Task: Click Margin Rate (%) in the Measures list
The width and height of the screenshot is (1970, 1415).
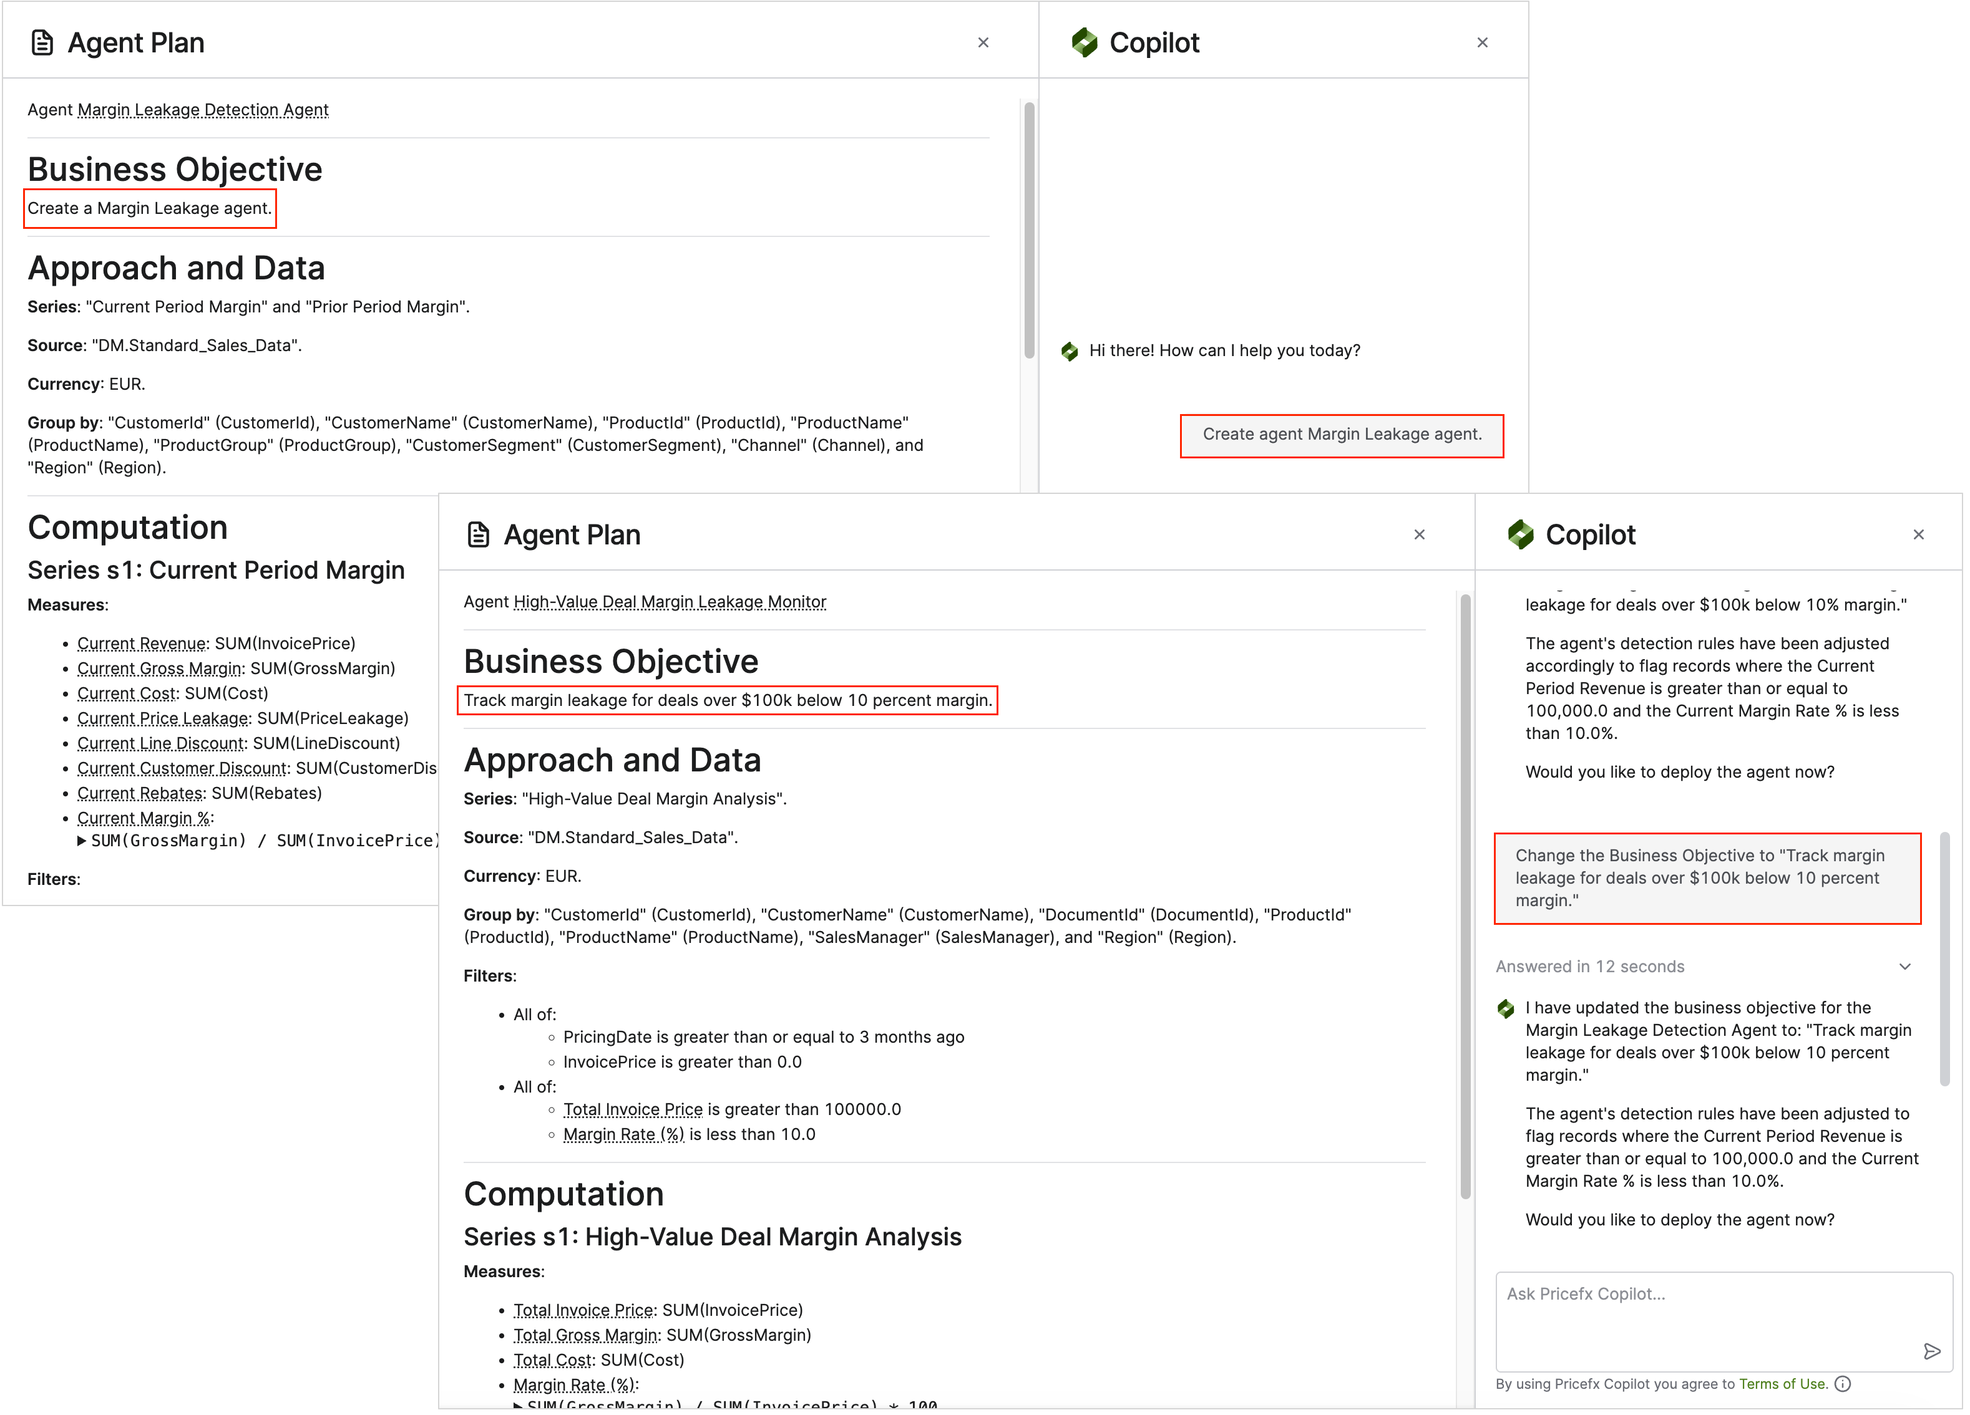Action: coord(574,1386)
